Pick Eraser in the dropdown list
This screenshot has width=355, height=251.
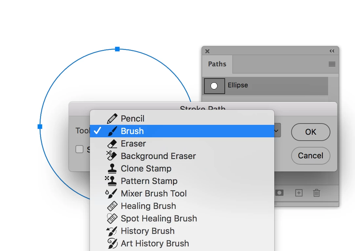click(x=182, y=144)
